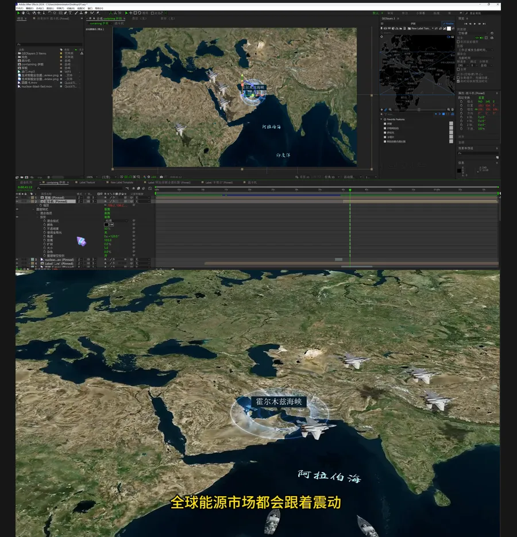Switch to Label 'Feature' timeline tab

[87, 183]
